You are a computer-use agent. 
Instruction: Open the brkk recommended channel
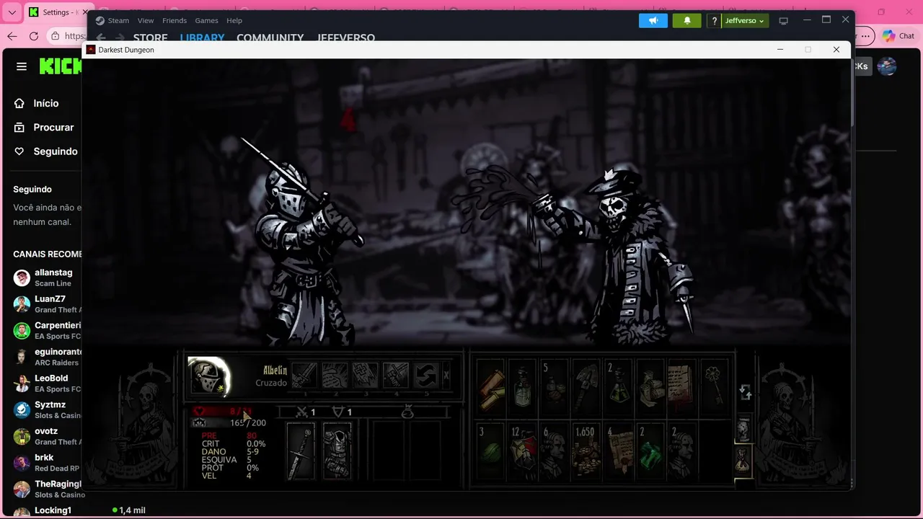pos(47,462)
